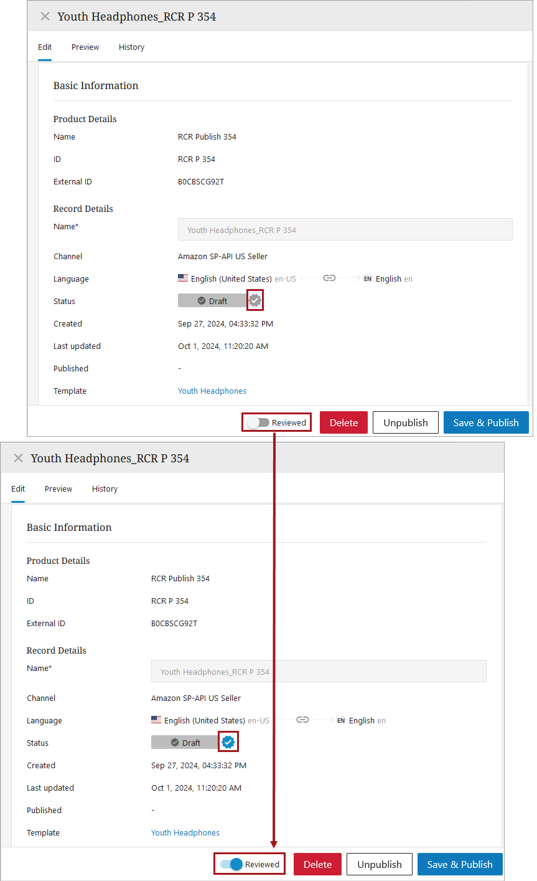Click the gray unreviewed badge beside Draft status

(255, 301)
